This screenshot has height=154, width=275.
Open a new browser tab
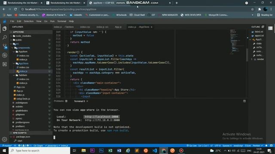coord(177,3)
